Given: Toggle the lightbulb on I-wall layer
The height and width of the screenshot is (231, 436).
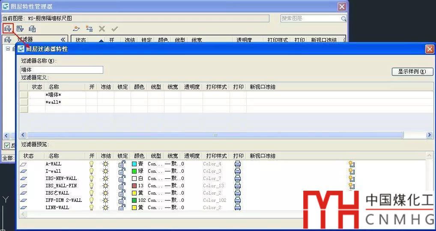Looking at the screenshot, I should pos(91,171).
